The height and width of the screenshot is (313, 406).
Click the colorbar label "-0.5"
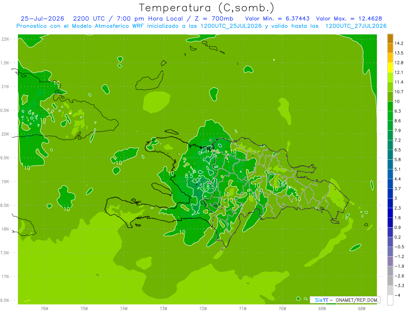click(x=399, y=247)
